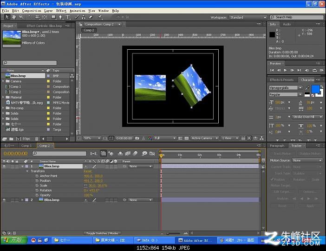Open the Effect menu
Screen dimensions: 326x251
coord(61,11)
